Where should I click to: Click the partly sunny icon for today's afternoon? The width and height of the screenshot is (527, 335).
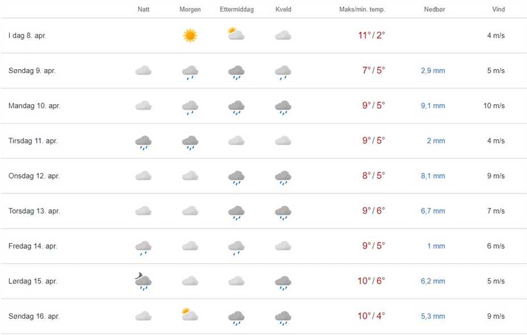pos(236,34)
